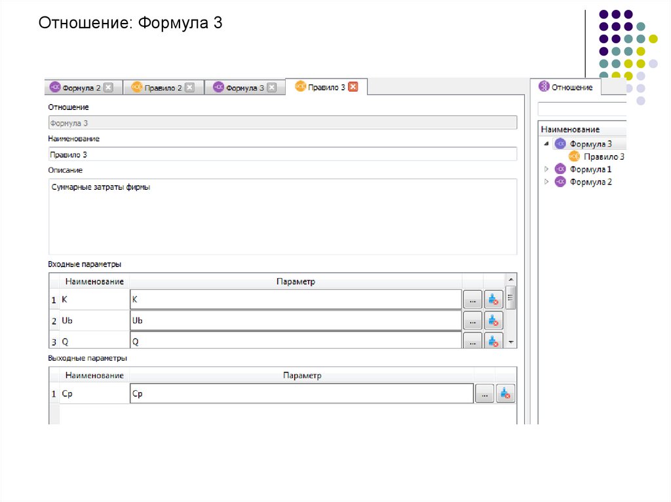The width and height of the screenshot is (671, 502).
Task: Open browse button for Cp parameter
Action: pos(484,394)
